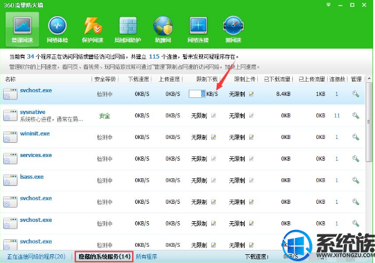Image resolution: width=375 pixels, height=263 pixels.
Task: Sort by the 连接数 column header
Action: 337,79
